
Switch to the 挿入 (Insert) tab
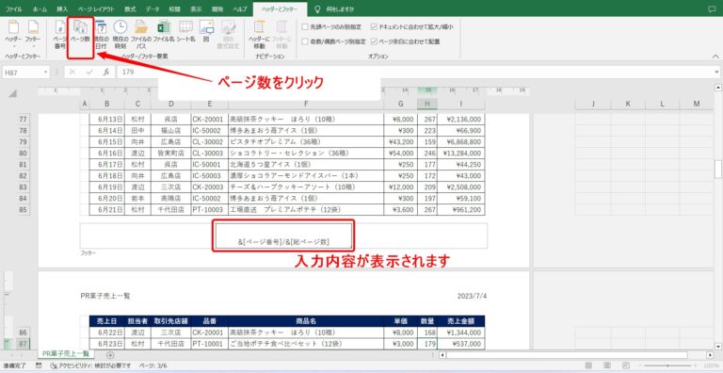pyautogui.click(x=62, y=8)
